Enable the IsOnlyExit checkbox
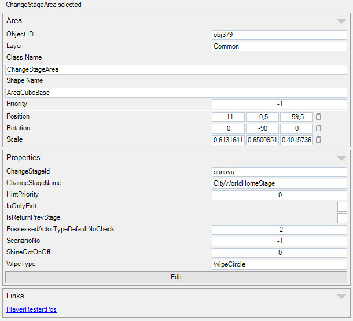 pyautogui.click(x=342, y=206)
